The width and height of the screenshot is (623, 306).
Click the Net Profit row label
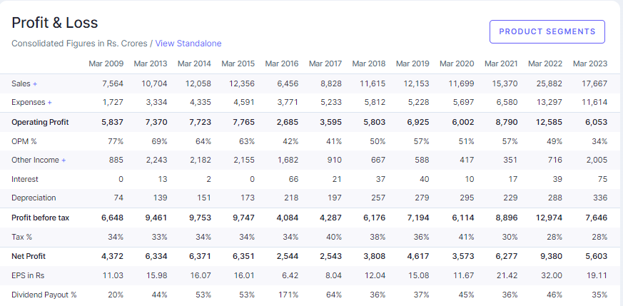28,256
